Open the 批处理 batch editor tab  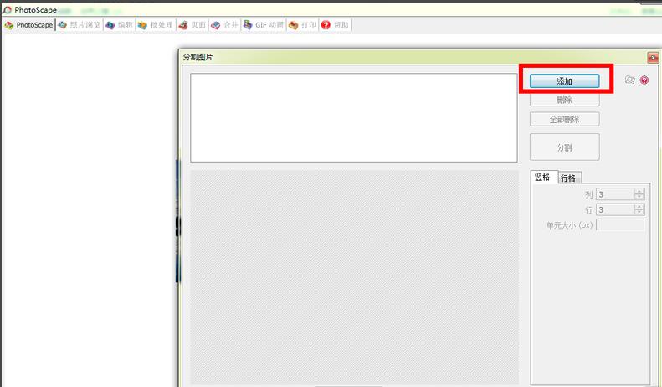click(156, 25)
